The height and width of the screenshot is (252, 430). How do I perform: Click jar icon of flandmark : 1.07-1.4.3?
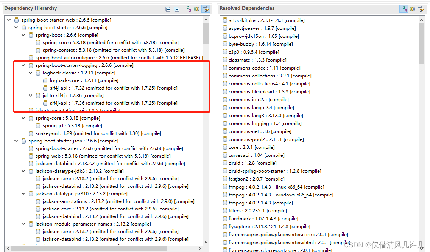coord(225,219)
